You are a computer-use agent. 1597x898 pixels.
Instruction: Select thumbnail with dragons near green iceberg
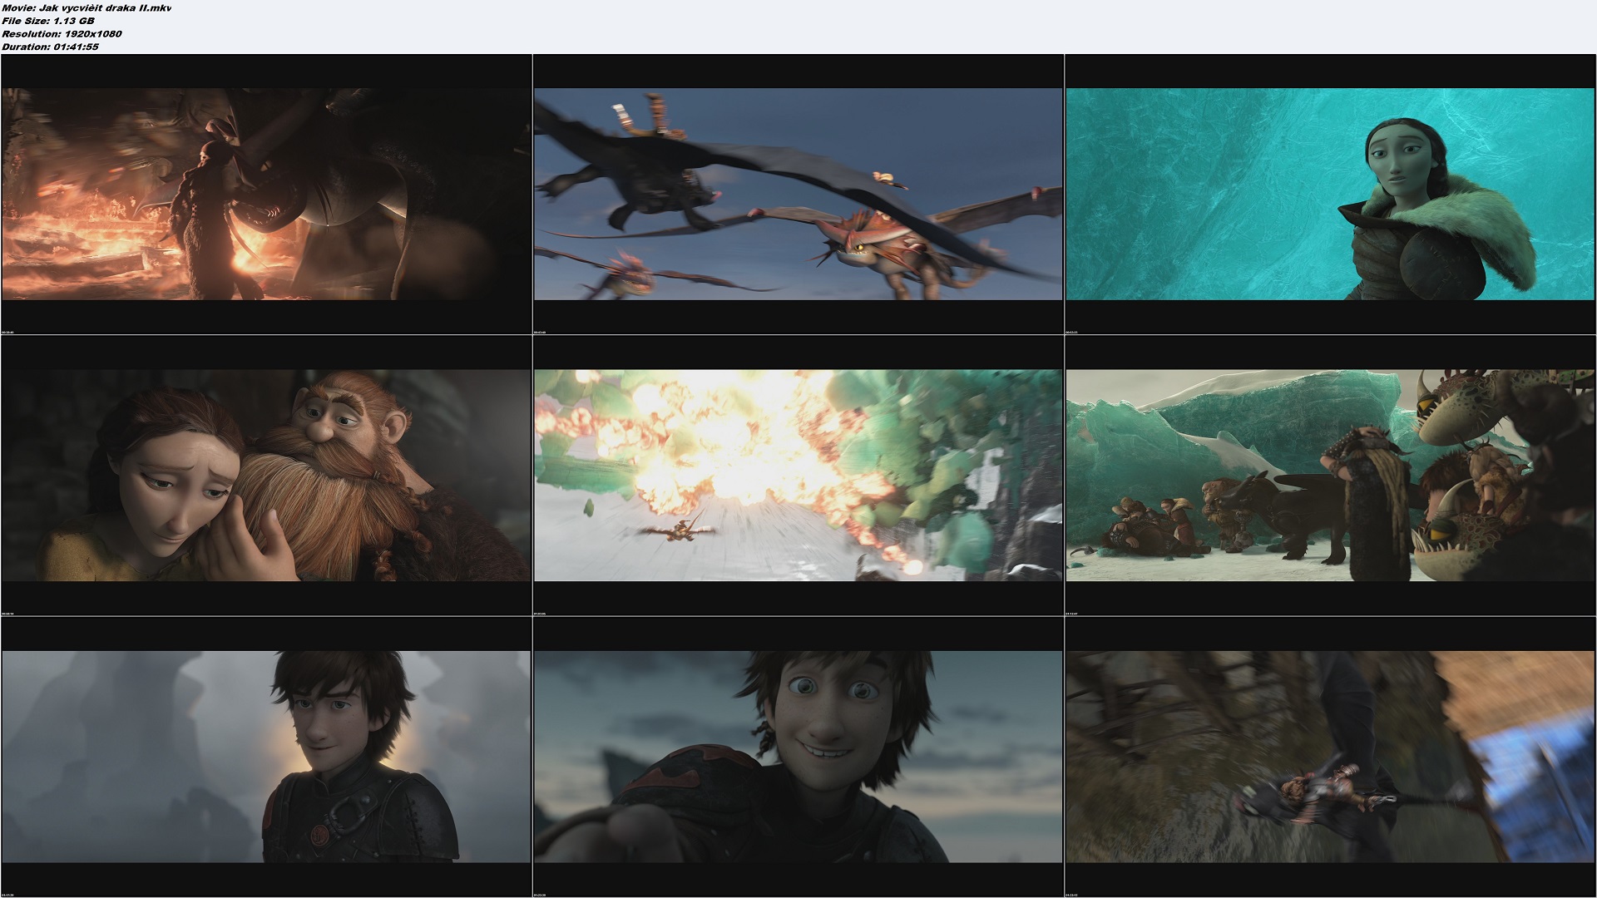click(x=1331, y=475)
